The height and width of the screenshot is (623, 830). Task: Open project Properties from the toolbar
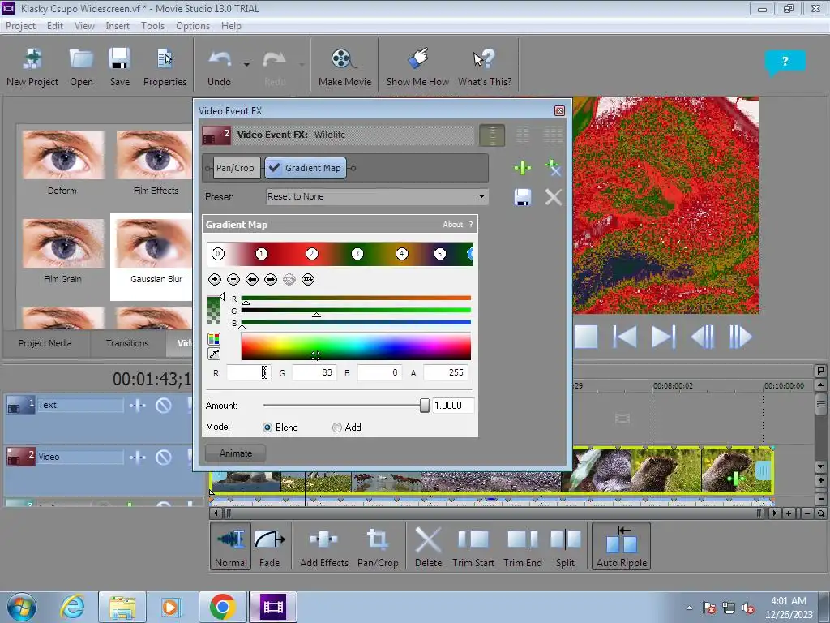click(x=165, y=67)
